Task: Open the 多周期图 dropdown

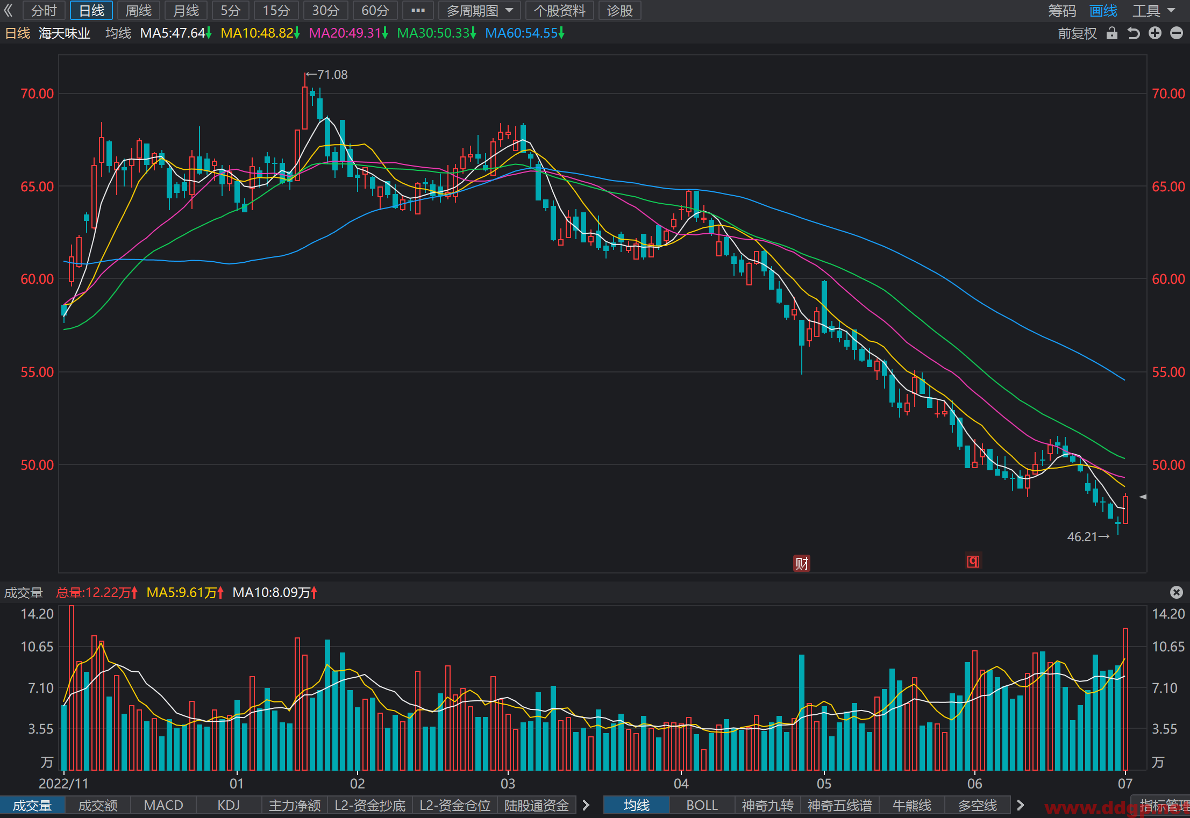Action: tap(480, 10)
